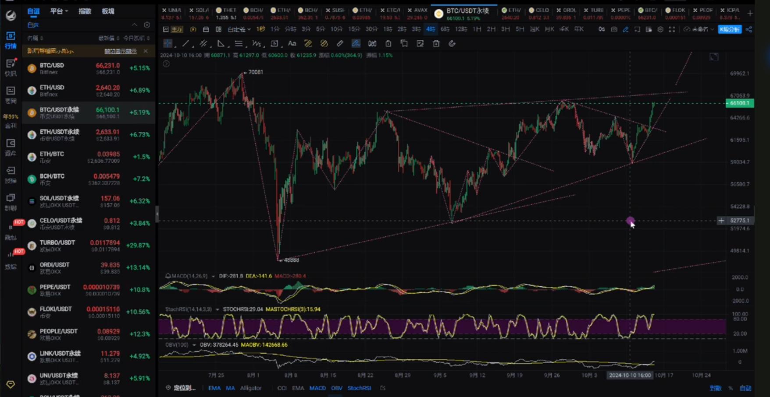Switch to the 1H timeframe
Viewport: 770px width, 397px height.
pyautogui.click(x=477, y=29)
